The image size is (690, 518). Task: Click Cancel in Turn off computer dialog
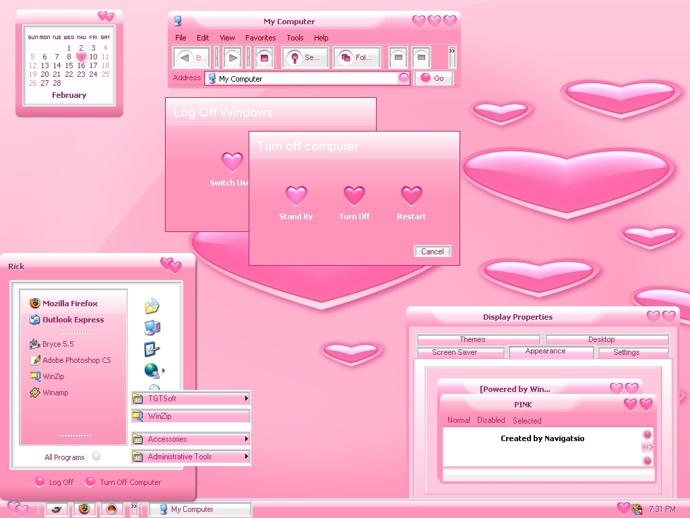click(x=432, y=252)
